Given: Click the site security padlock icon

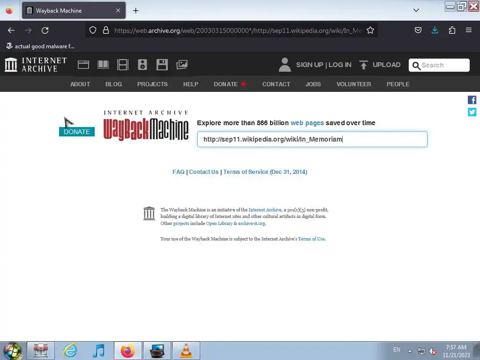Looking at the screenshot, I should pos(106,30).
